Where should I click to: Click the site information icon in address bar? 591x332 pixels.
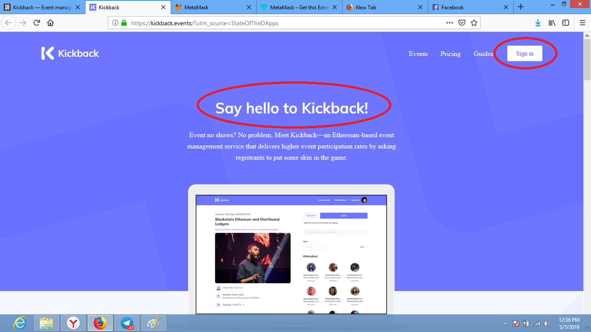115,23
